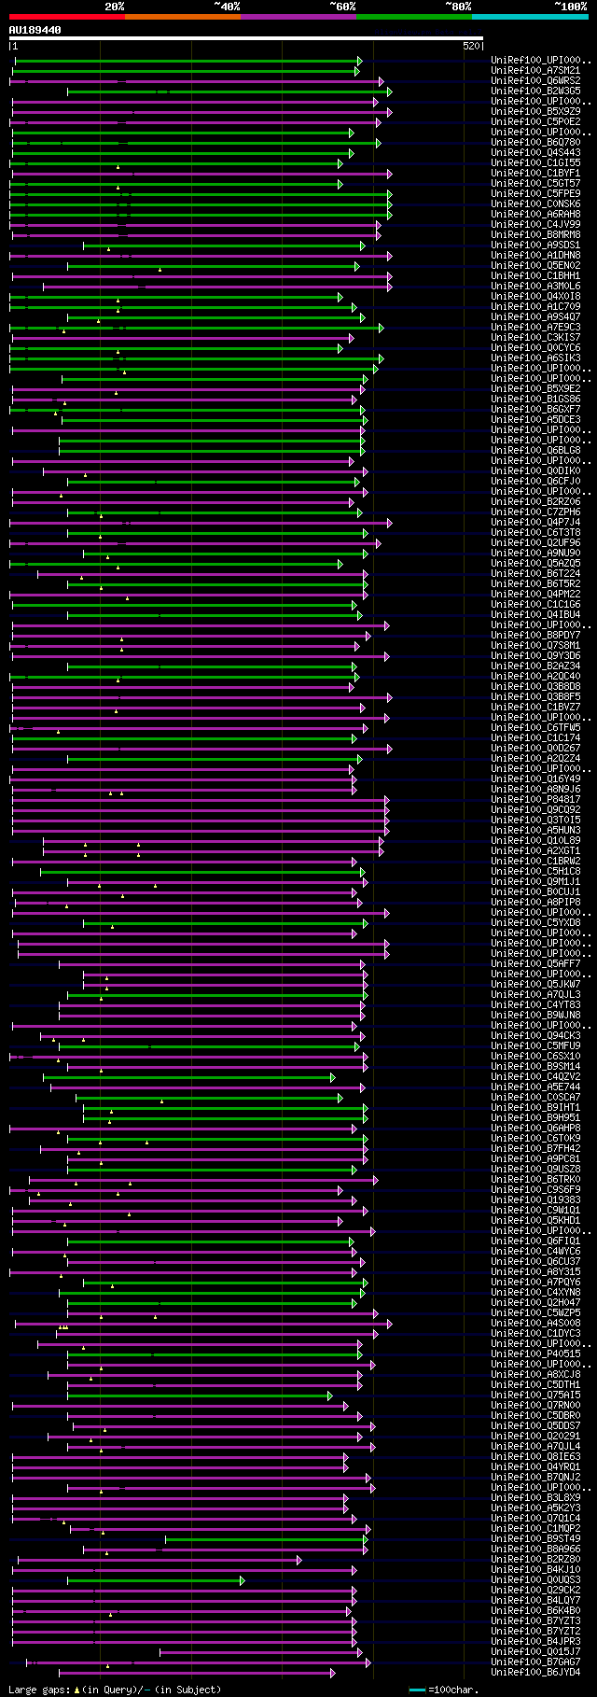Screen dimensions: 597x1697
Task: Select the UniRef100_A6RAH8 label
Action: (535, 215)
